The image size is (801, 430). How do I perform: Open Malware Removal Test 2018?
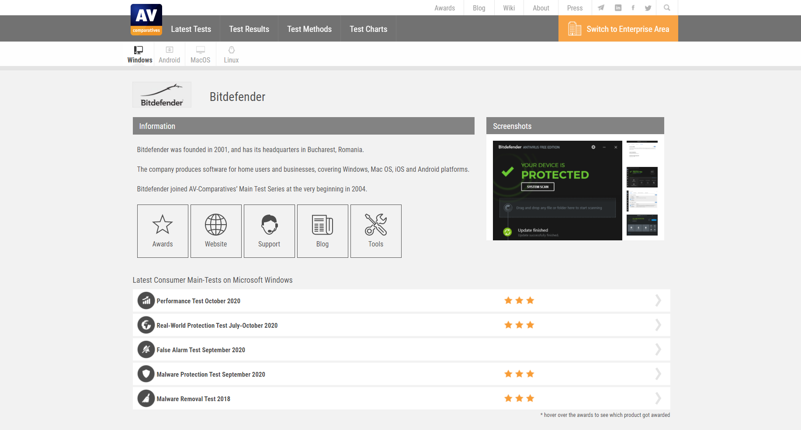coord(194,399)
